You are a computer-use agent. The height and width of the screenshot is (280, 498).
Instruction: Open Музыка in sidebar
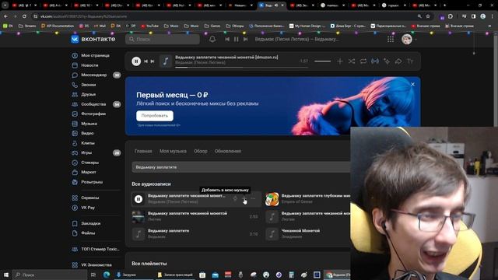89,124
